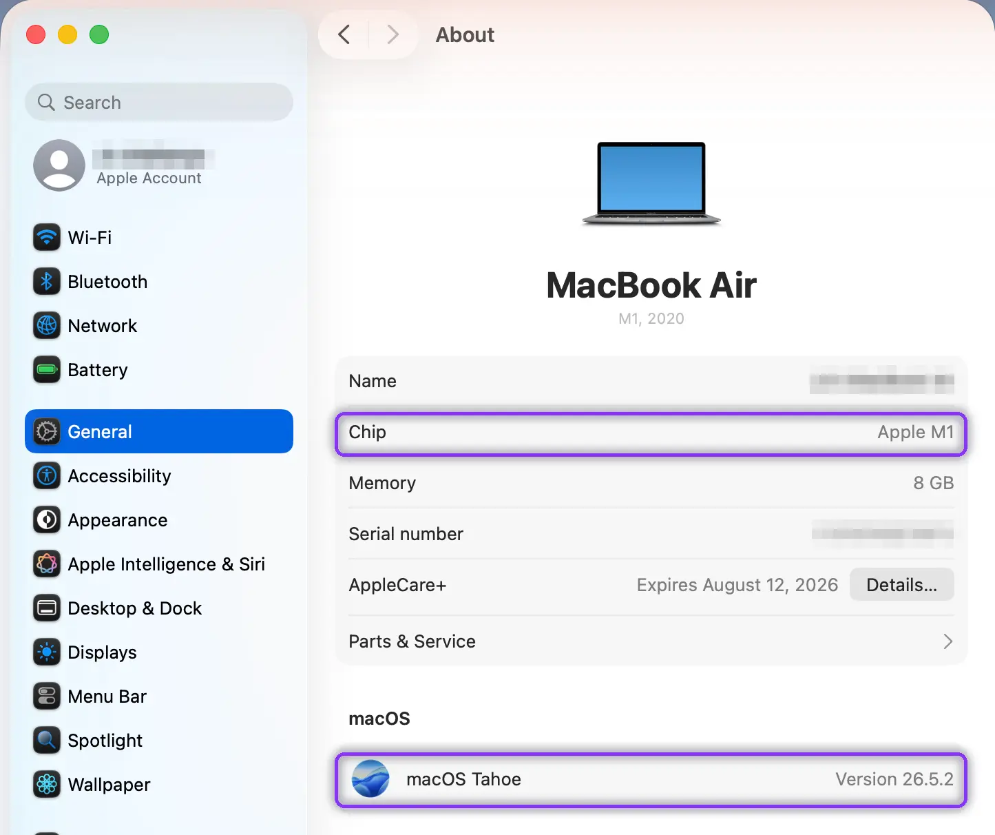Click the Apple Account label

pyautogui.click(x=149, y=178)
